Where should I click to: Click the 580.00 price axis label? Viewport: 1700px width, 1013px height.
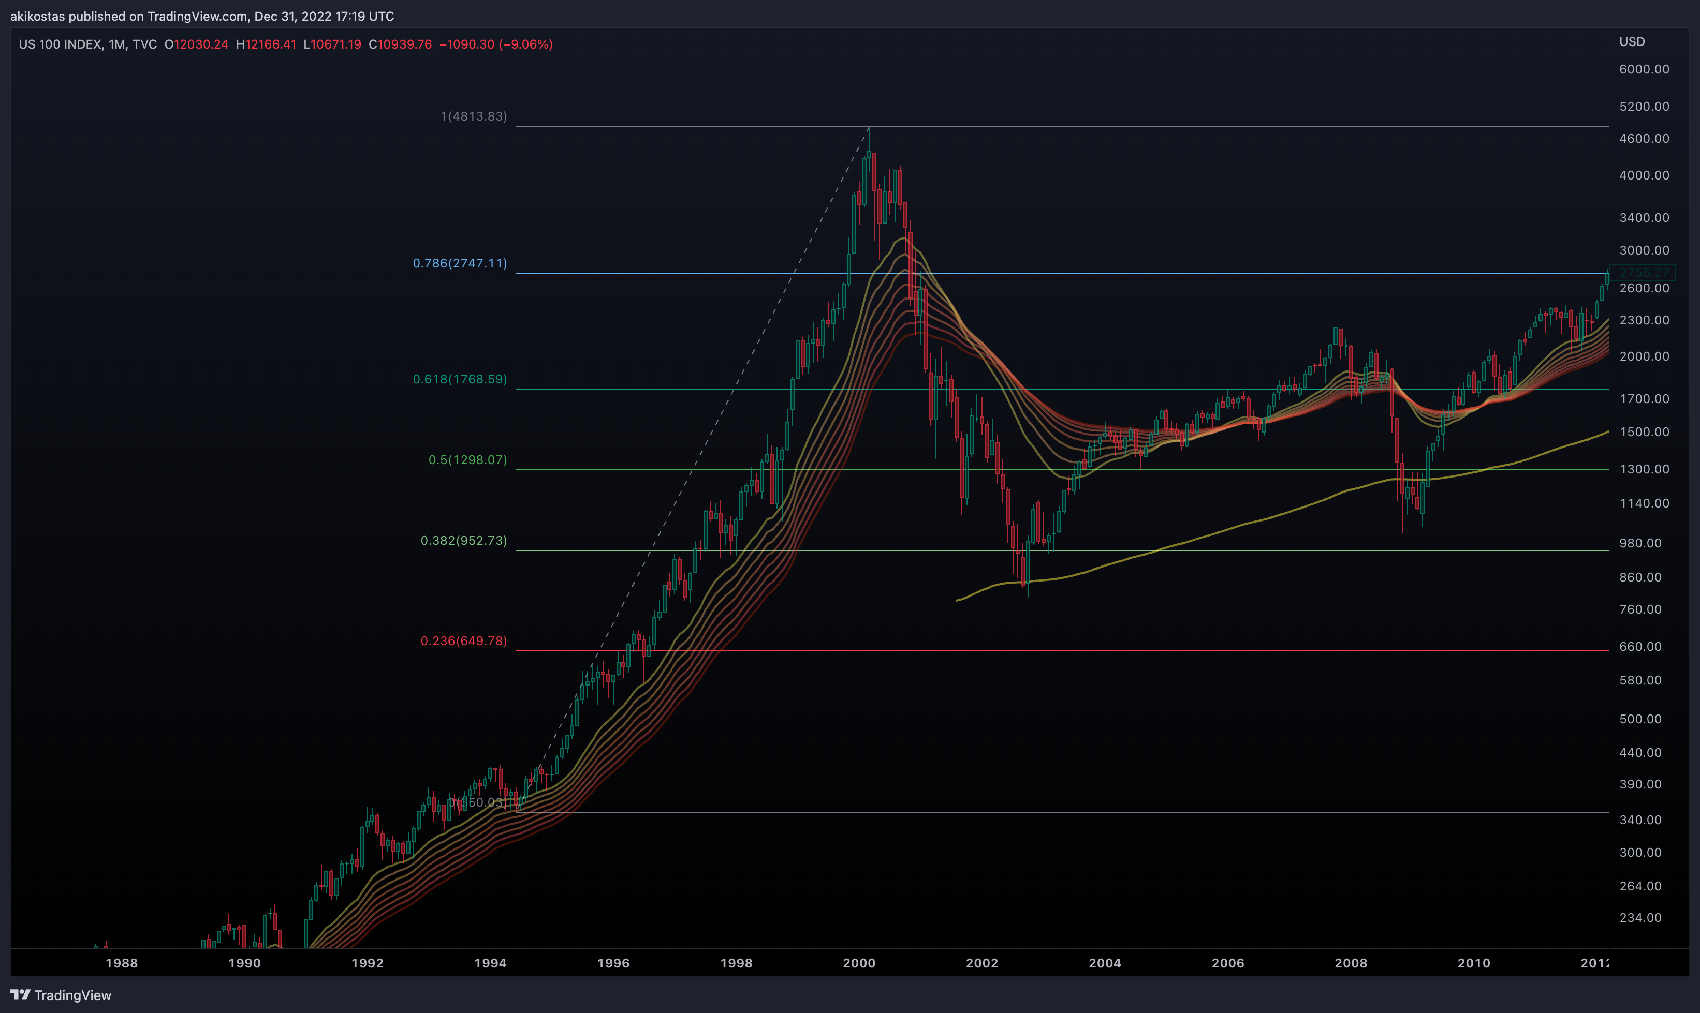(x=1640, y=680)
